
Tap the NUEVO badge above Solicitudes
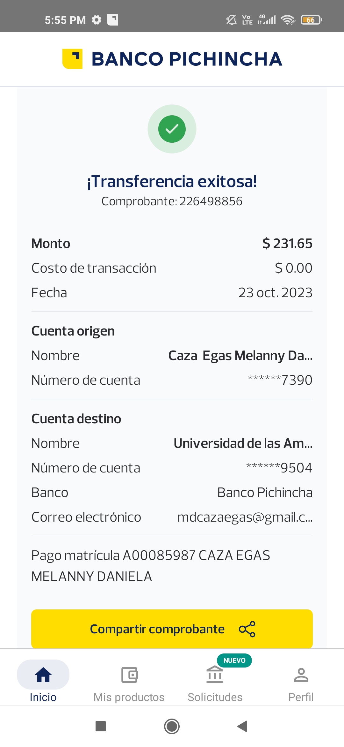(234, 660)
